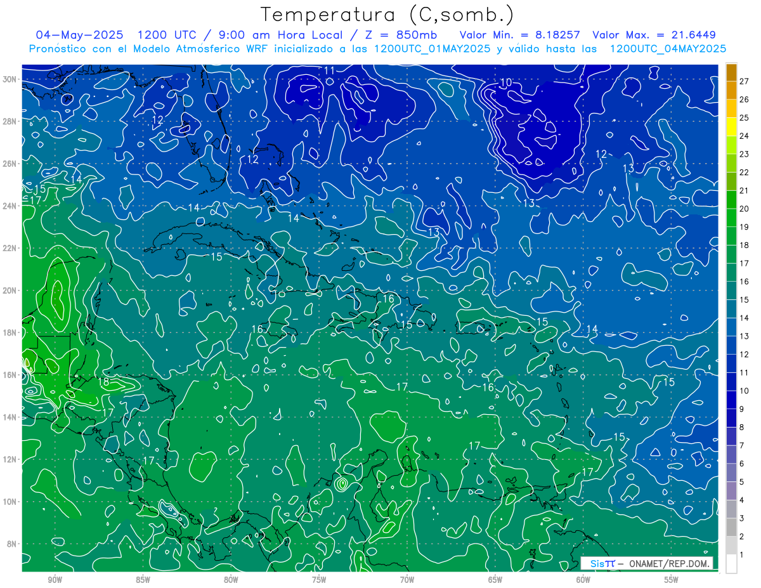Screen dimensions: 761x588
Task: Click the colorbar scale label "27"
Action: click(745, 81)
